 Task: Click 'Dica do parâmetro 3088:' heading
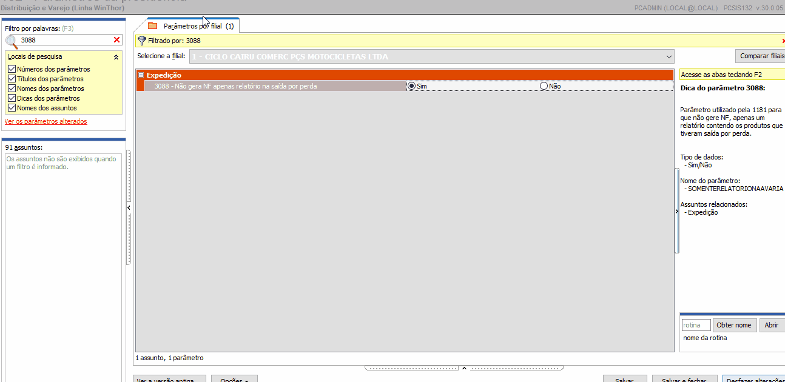pos(723,88)
